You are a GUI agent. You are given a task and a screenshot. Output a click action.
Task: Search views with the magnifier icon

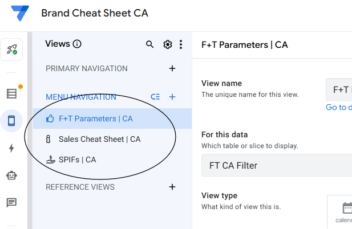(149, 44)
